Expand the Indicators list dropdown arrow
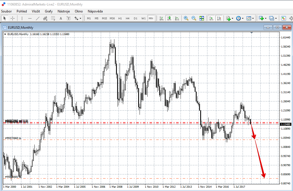This screenshot has width=293, height=191. (232, 18)
